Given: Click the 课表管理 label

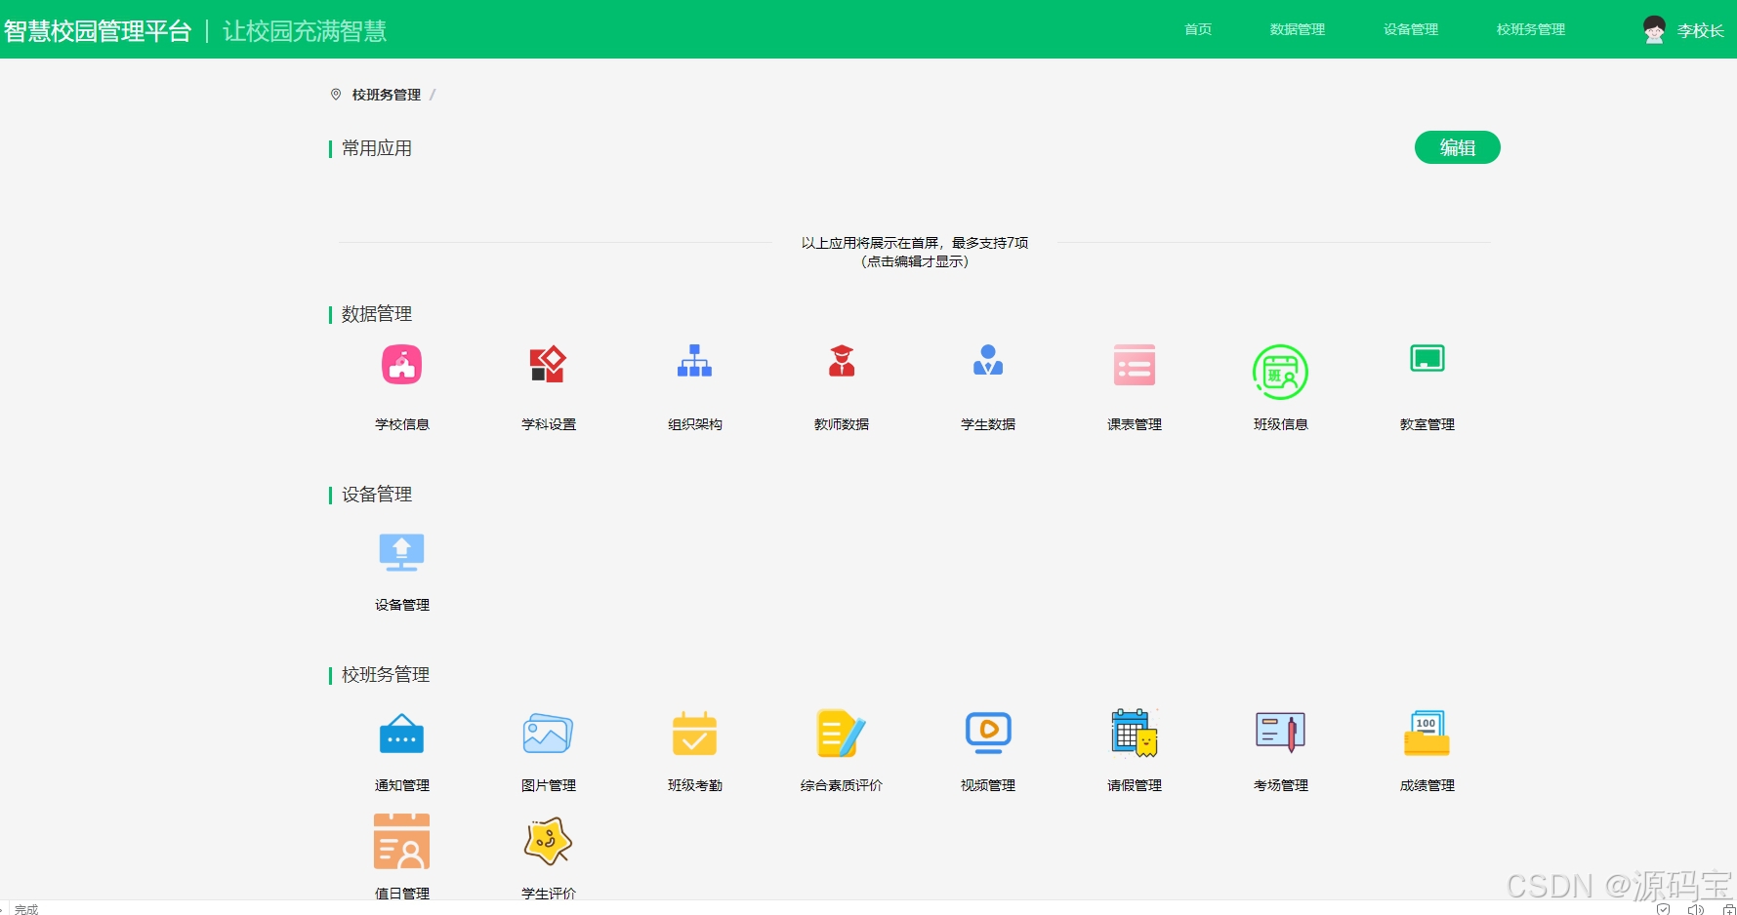Looking at the screenshot, I should click(1135, 424).
